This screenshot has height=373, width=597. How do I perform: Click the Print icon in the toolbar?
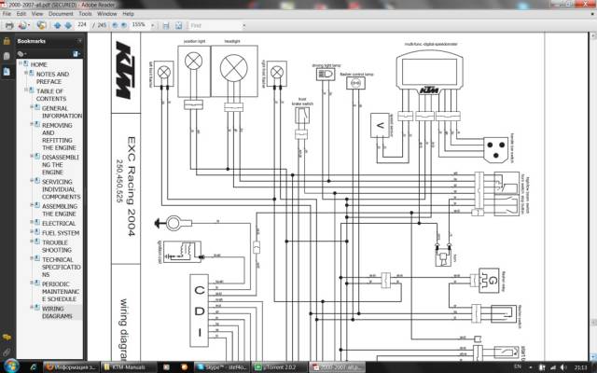[9, 25]
